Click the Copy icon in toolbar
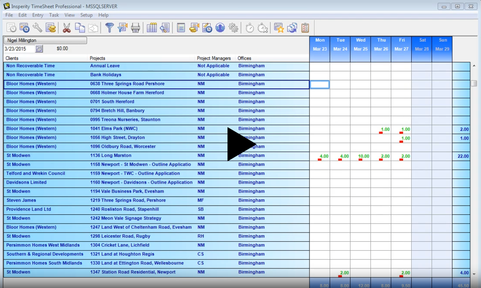The height and width of the screenshot is (288, 481). [x=80, y=28]
